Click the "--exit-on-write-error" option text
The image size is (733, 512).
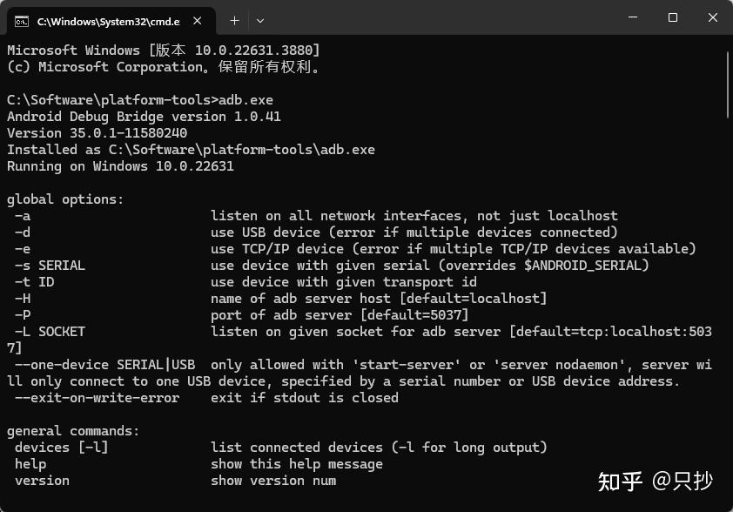click(x=97, y=398)
